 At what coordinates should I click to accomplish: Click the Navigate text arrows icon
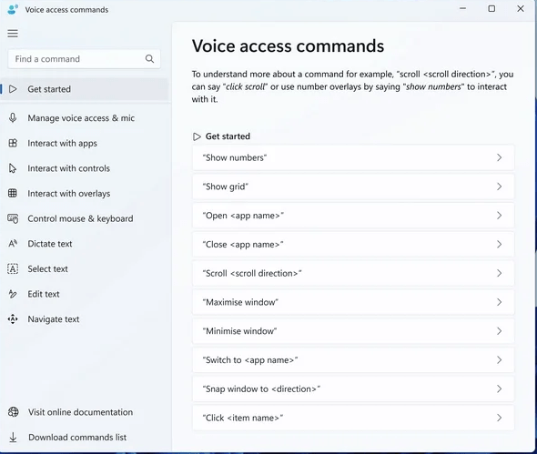click(13, 319)
